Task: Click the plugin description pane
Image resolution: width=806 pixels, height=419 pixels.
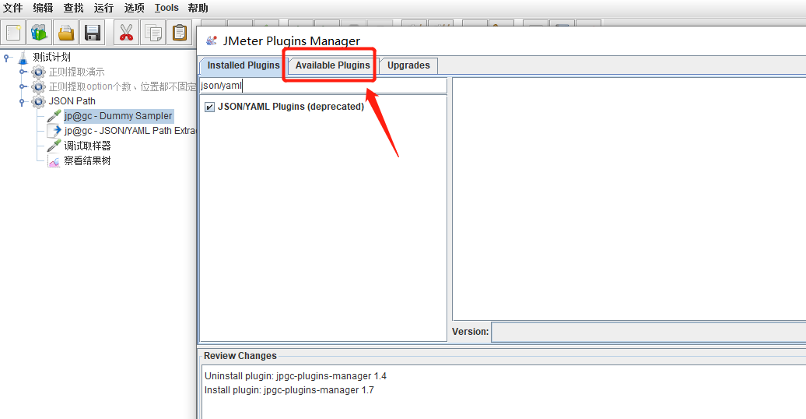Action: click(x=629, y=199)
